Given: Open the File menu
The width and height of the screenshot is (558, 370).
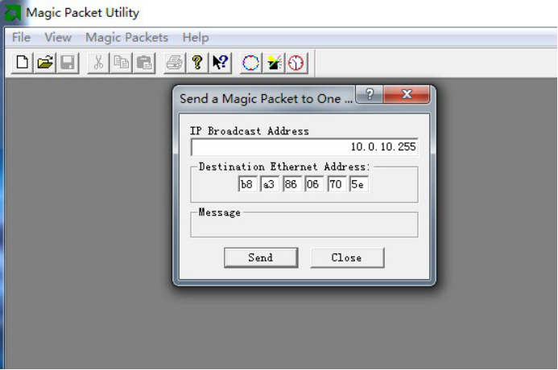Looking at the screenshot, I should click(x=21, y=37).
